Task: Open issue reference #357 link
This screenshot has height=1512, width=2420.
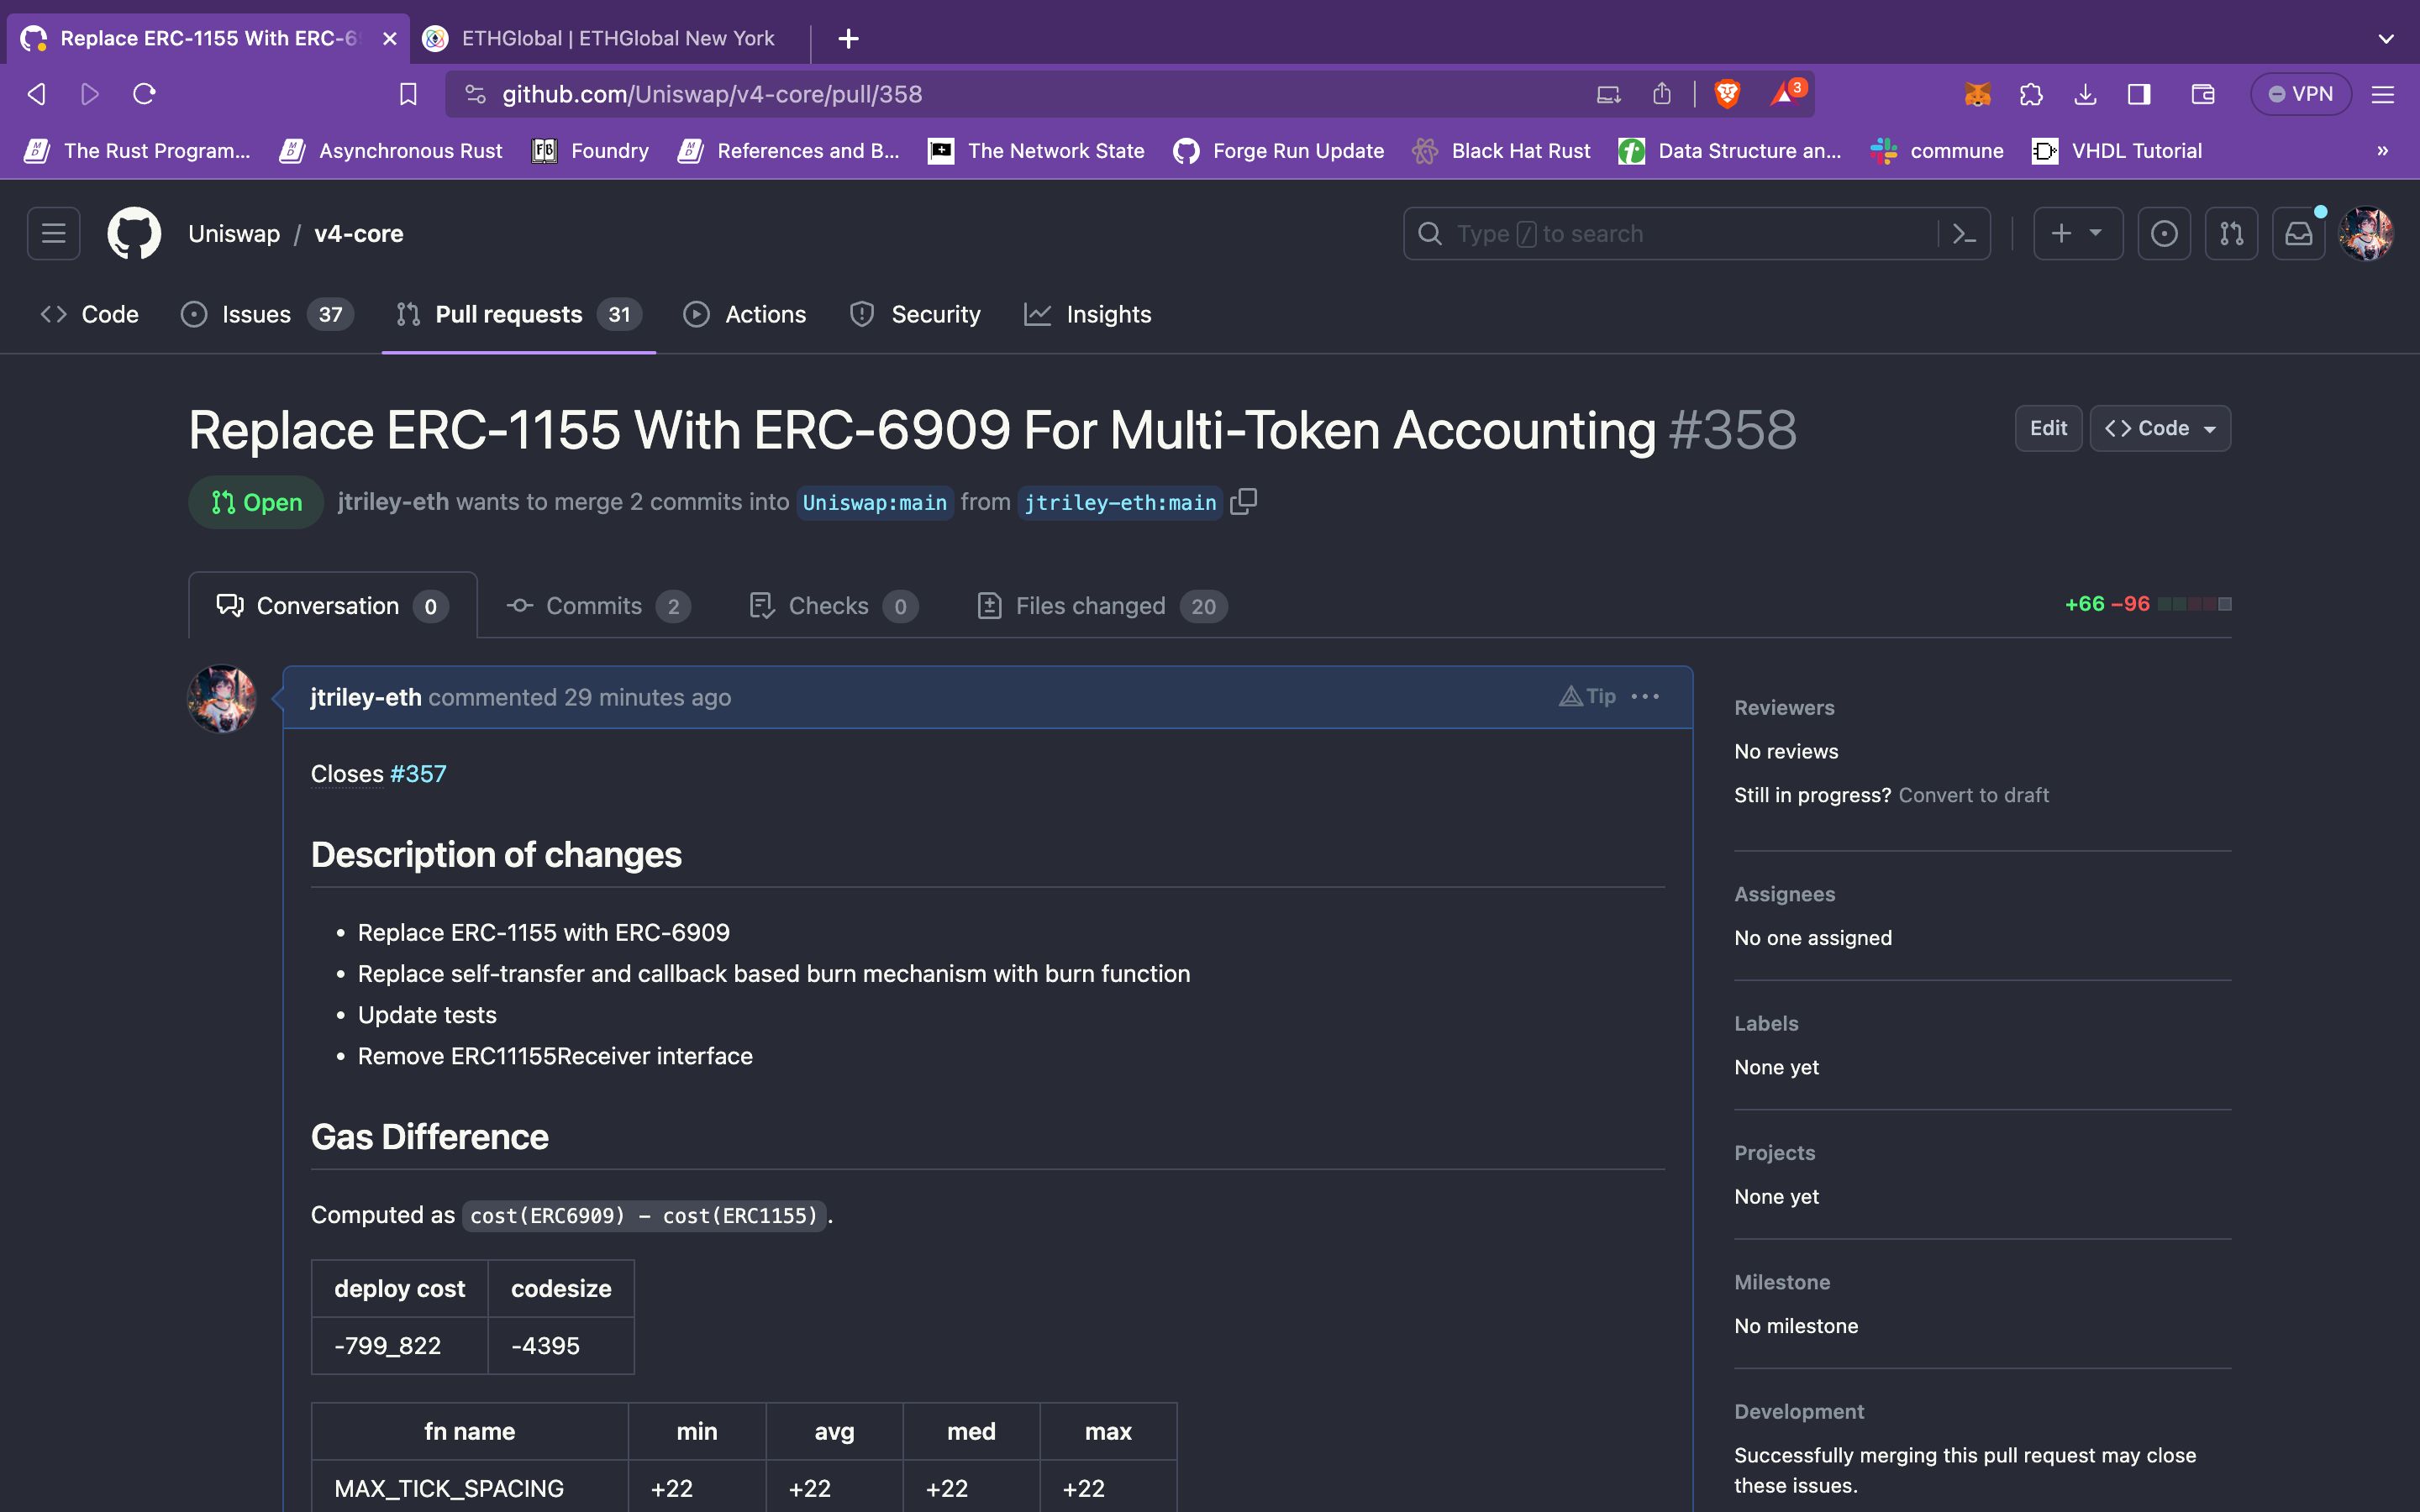Action: [420, 772]
